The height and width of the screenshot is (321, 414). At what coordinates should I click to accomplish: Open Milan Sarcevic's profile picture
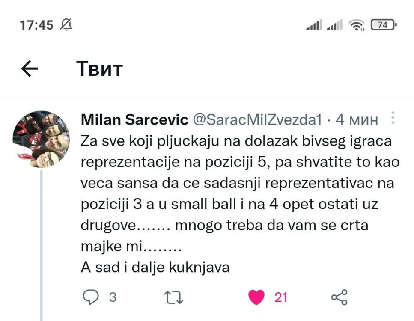41,139
